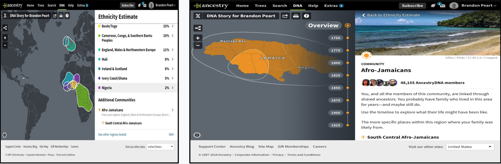
Task: Jump to 1925 on the timeline
Action: [336, 125]
